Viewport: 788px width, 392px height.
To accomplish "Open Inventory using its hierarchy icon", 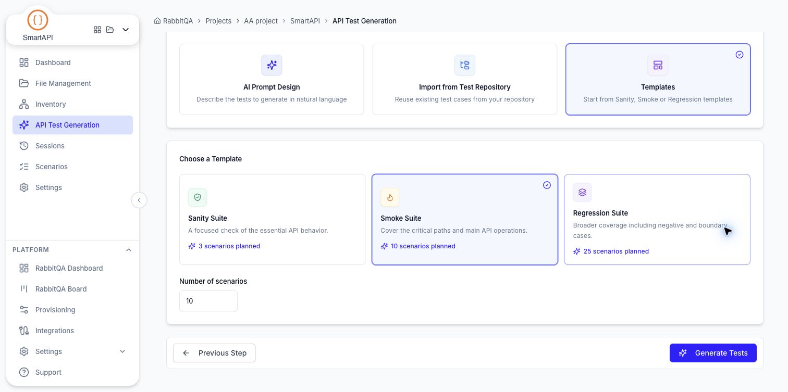I will (x=24, y=104).
